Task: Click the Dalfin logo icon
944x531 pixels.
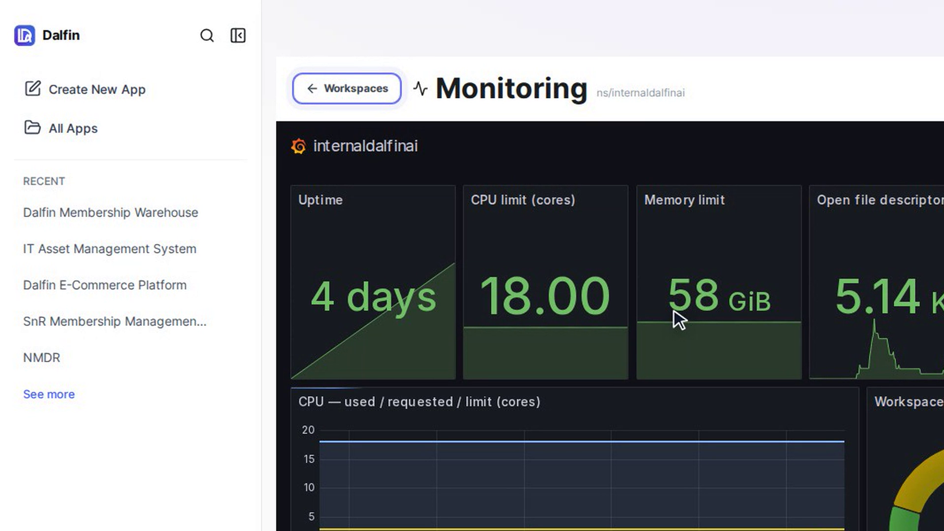Action: click(x=24, y=35)
